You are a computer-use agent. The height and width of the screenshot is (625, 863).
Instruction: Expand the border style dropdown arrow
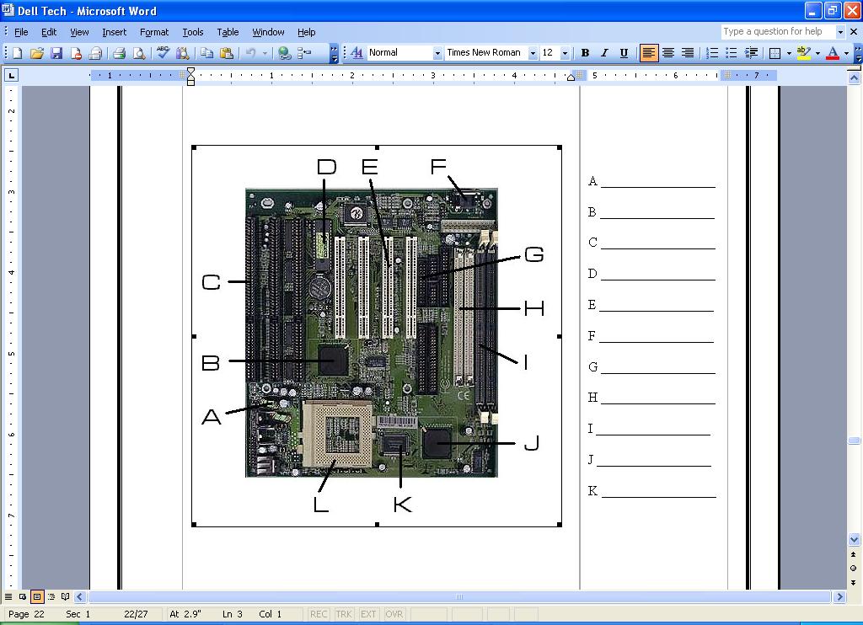click(x=789, y=53)
